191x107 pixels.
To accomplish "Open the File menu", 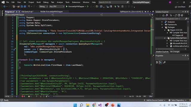I will (x=7, y=2).
